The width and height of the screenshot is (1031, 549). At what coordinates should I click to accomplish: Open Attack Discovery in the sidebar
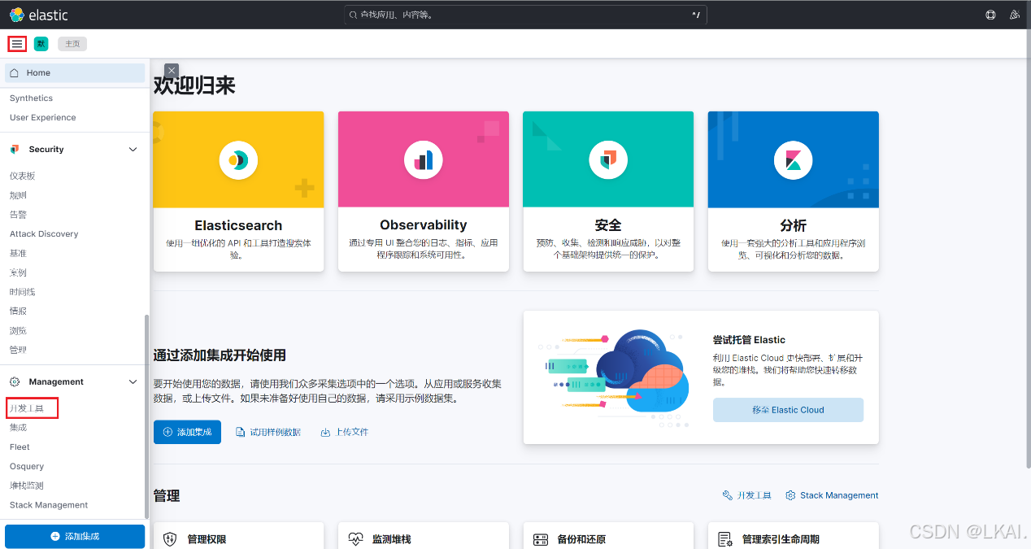pos(44,234)
